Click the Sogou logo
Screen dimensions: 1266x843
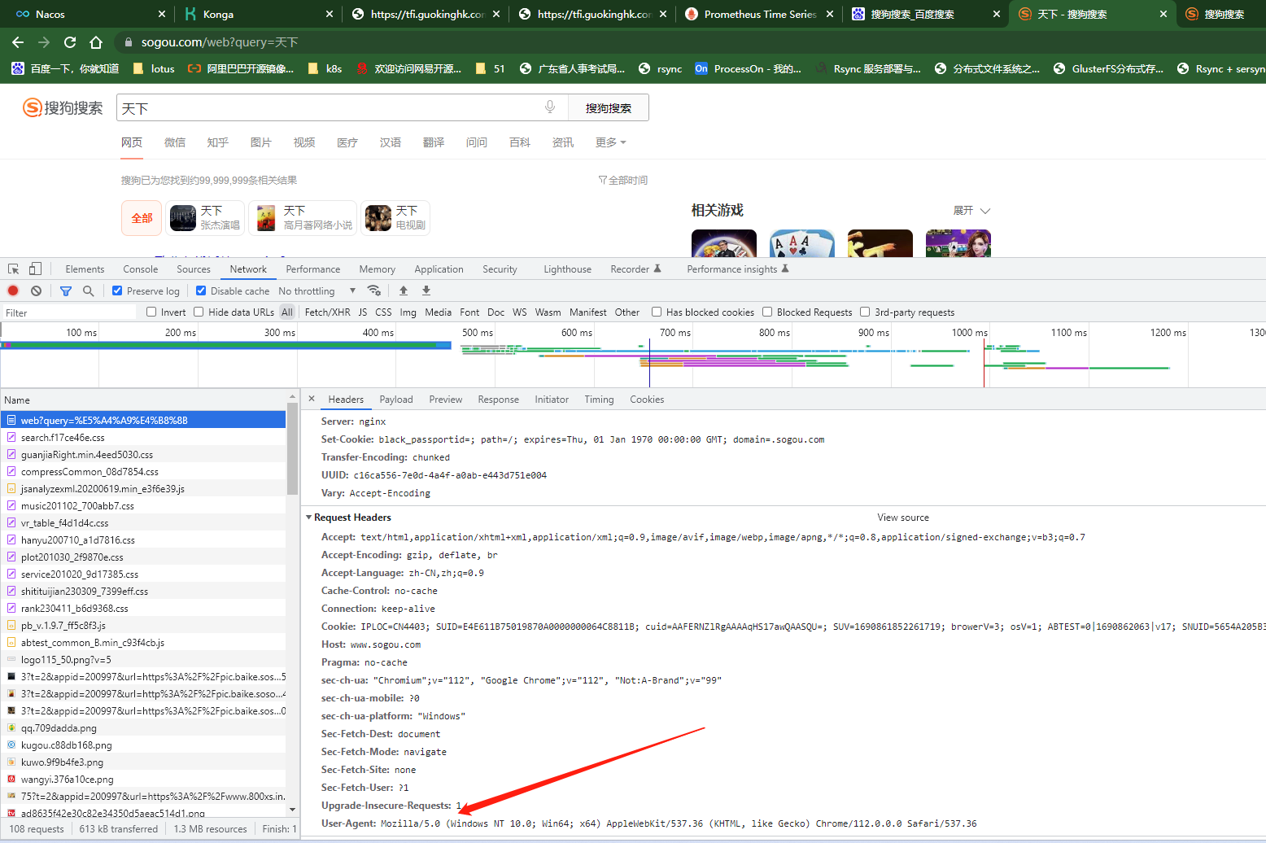pyautogui.click(x=63, y=107)
